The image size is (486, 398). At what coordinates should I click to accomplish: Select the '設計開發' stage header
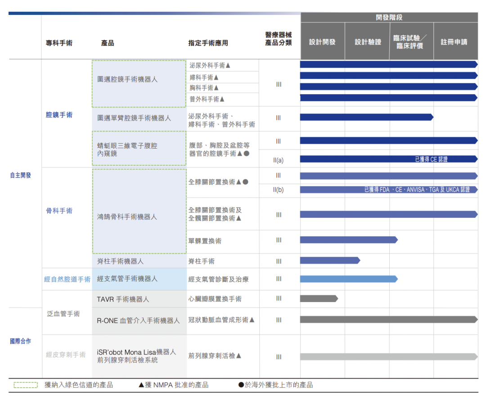click(x=322, y=41)
